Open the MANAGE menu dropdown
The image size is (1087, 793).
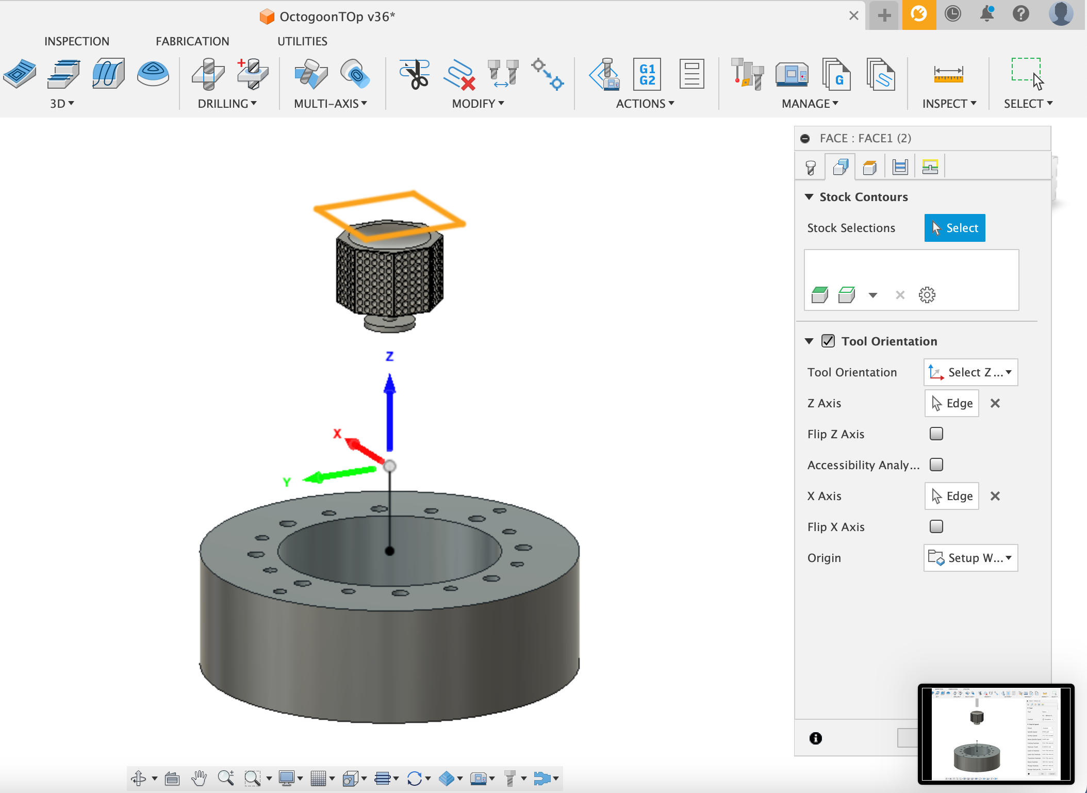click(x=810, y=104)
